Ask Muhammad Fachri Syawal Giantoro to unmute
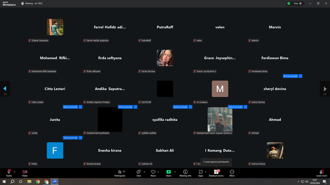The image size is (330, 185). (235, 107)
